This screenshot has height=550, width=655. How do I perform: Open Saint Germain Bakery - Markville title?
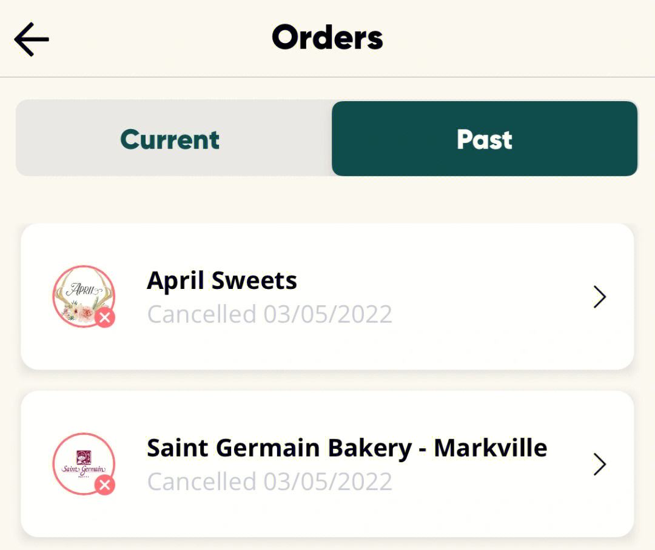coord(347,449)
